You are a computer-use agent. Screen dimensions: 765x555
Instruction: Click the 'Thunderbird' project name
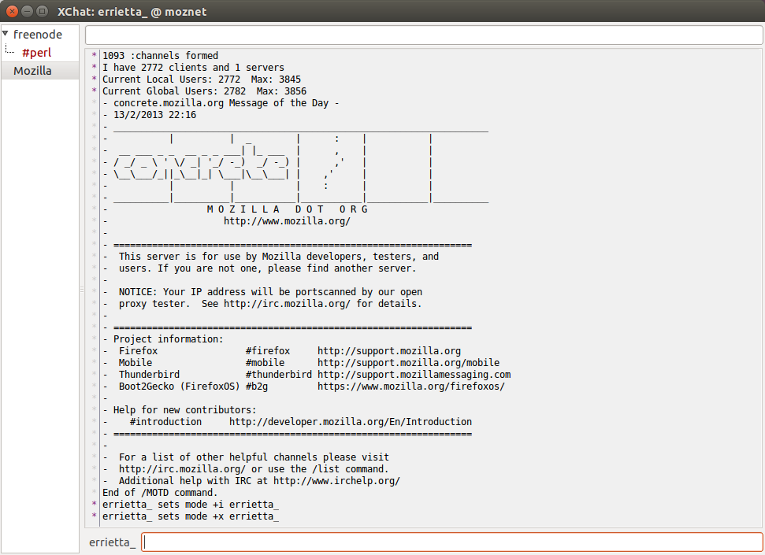[149, 375]
